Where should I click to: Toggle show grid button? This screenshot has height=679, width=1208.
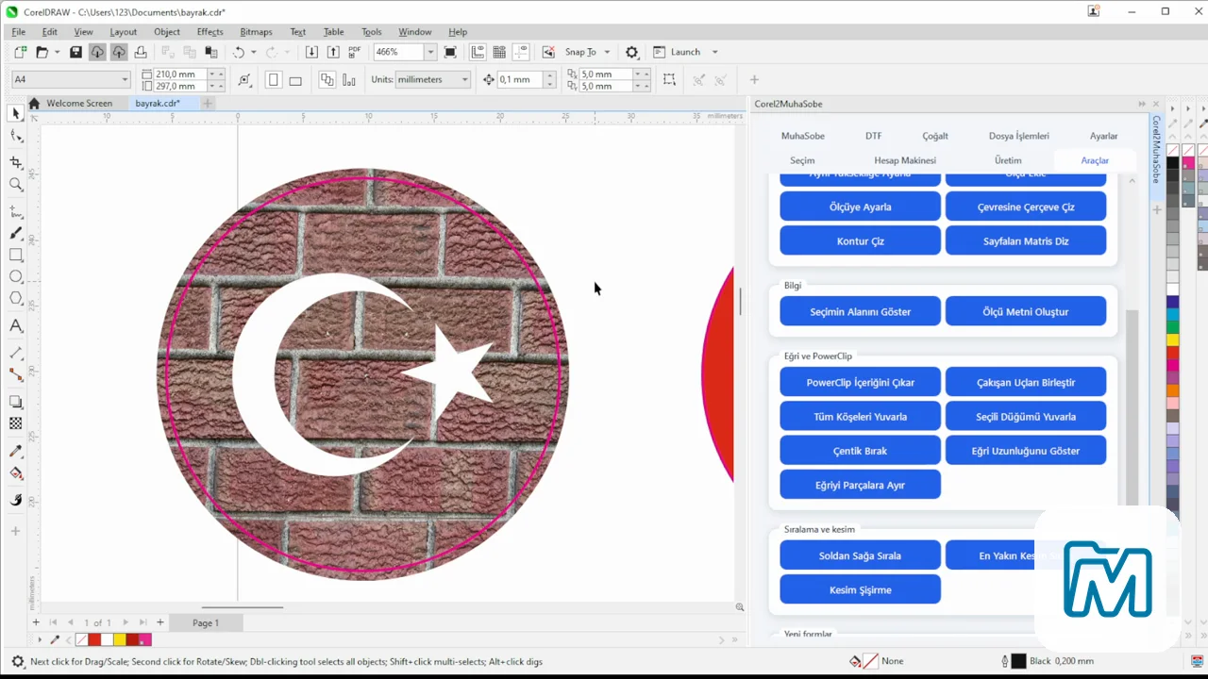pos(499,52)
